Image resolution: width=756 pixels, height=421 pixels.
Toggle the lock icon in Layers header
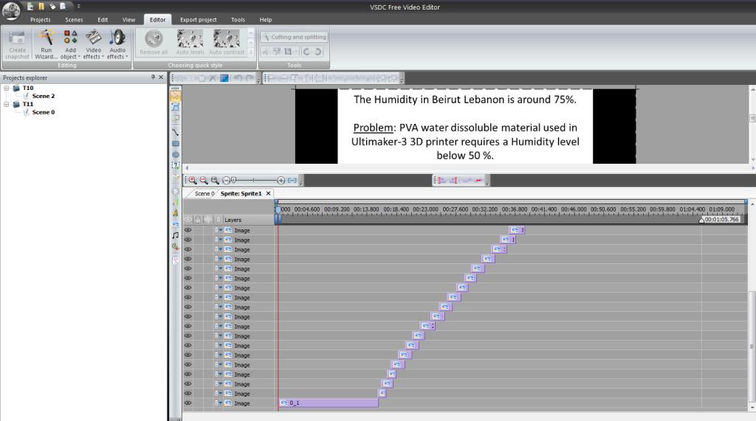[198, 220]
